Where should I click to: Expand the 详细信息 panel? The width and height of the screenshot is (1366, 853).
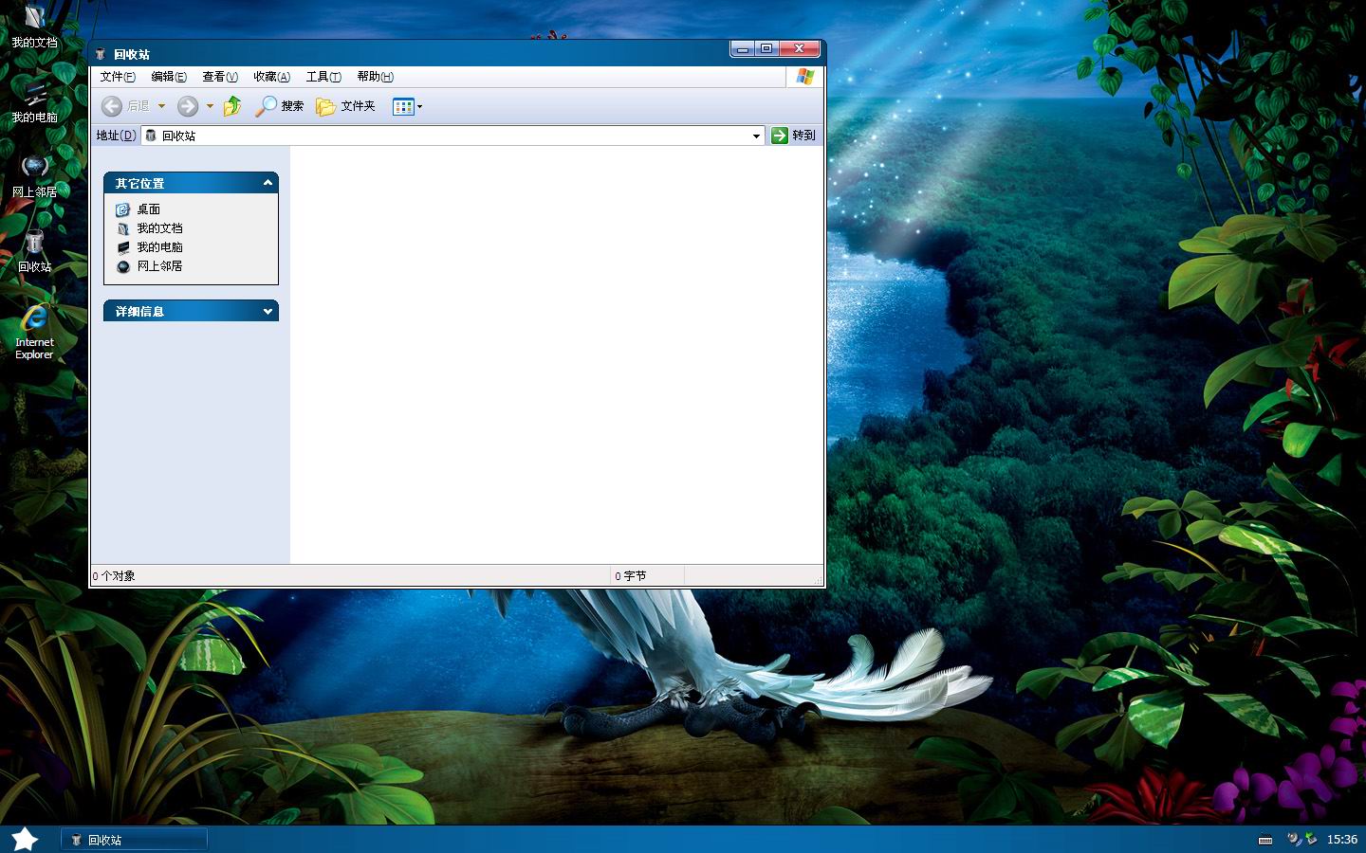(268, 311)
